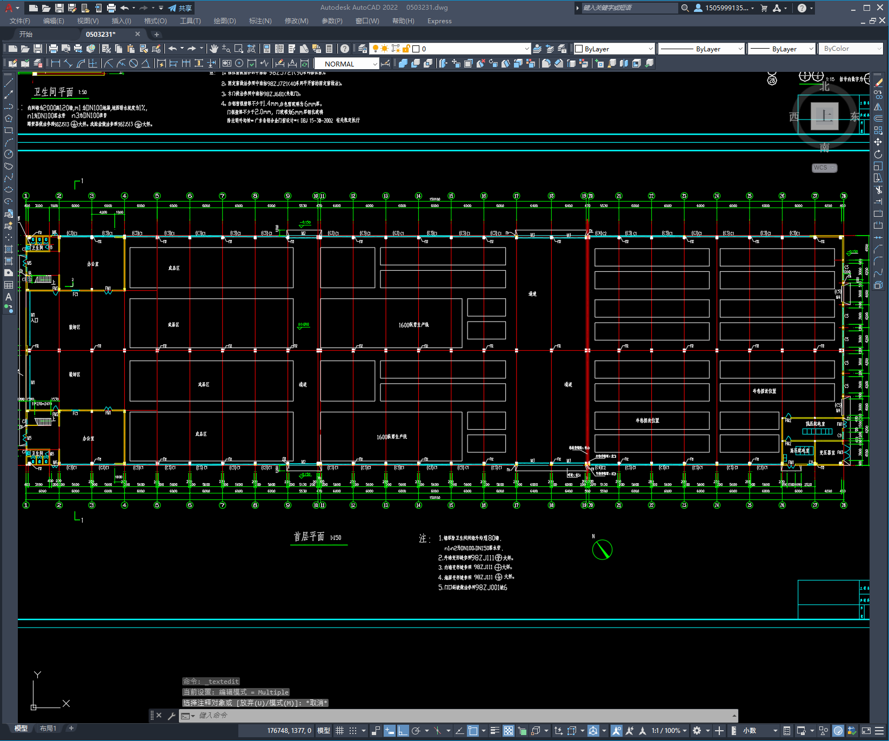Click the Share paper plane button
Viewport: 889px width, 741px height.
pyautogui.click(x=180, y=8)
